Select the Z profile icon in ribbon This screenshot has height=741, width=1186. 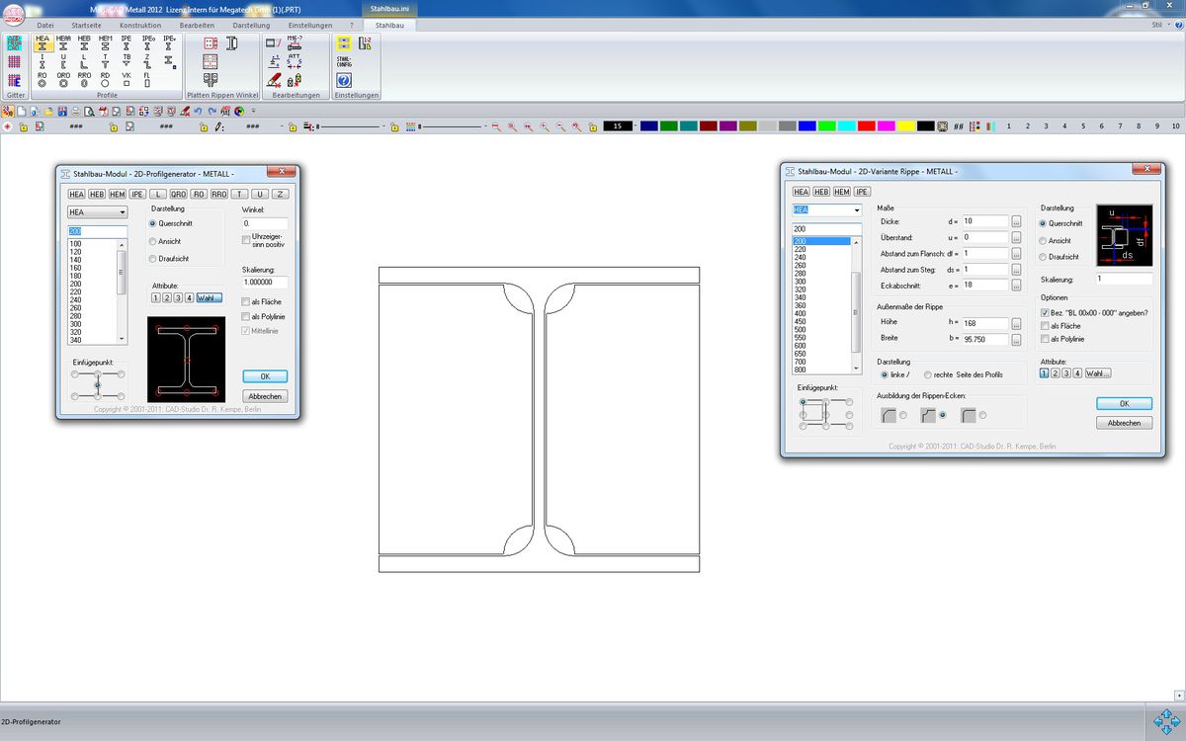tap(147, 61)
